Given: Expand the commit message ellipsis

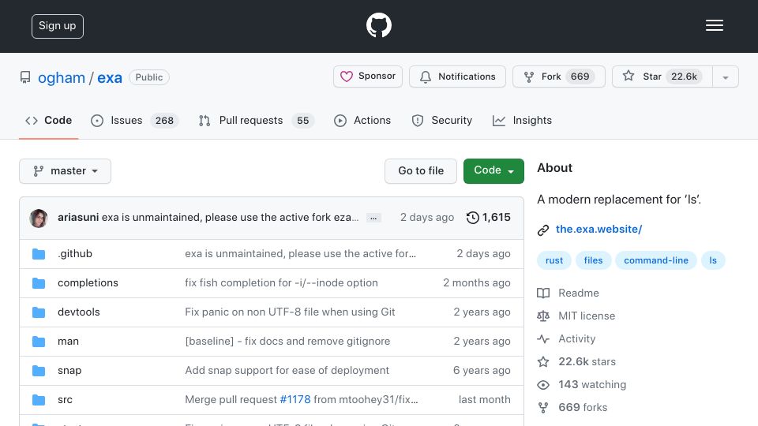Looking at the screenshot, I should (373, 218).
